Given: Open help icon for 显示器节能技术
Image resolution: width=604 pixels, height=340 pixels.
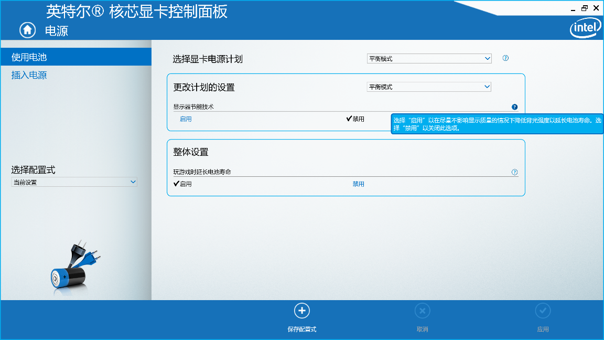Looking at the screenshot, I should 515,107.
